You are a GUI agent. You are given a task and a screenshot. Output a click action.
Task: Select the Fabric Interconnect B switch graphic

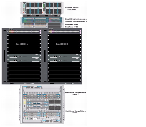coord(42,21)
